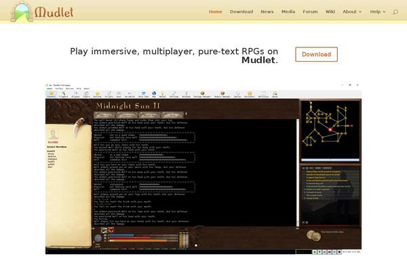The width and height of the screenshot is (407, 271).
Task: Toggle timestamps icon in Mudlet status bar
Action: (324, 252)
